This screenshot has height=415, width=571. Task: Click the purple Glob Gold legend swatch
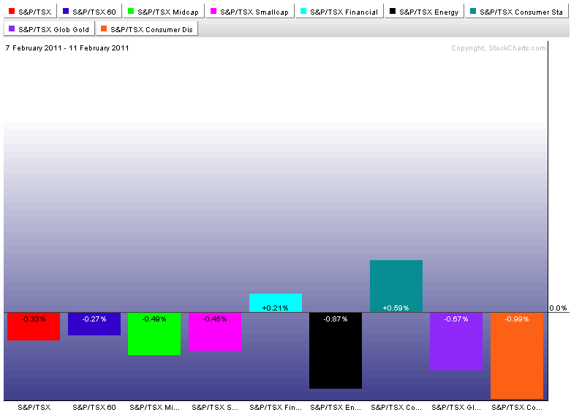click(x=12, y=29)
